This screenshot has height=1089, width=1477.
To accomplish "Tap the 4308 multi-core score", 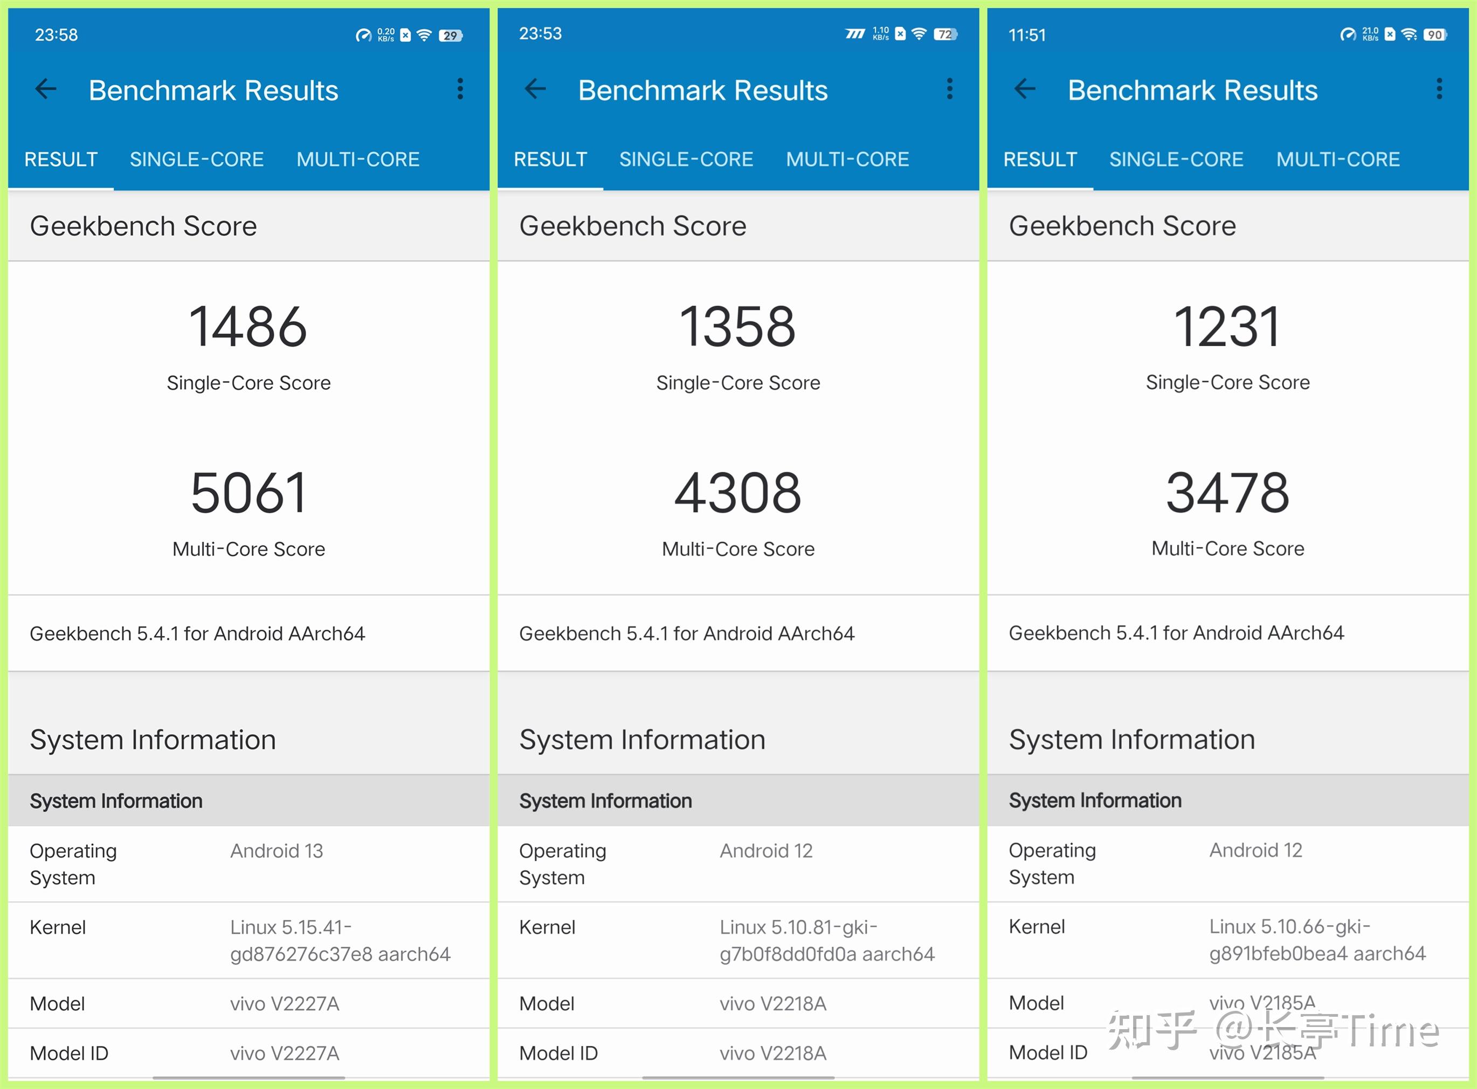I will pyautogui.click(x=737, y=493).
